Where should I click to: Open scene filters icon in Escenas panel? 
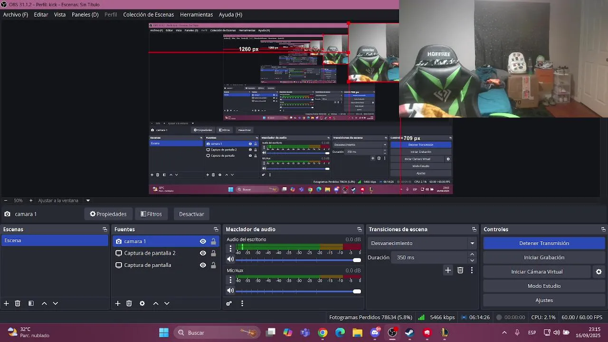(31, 304)
